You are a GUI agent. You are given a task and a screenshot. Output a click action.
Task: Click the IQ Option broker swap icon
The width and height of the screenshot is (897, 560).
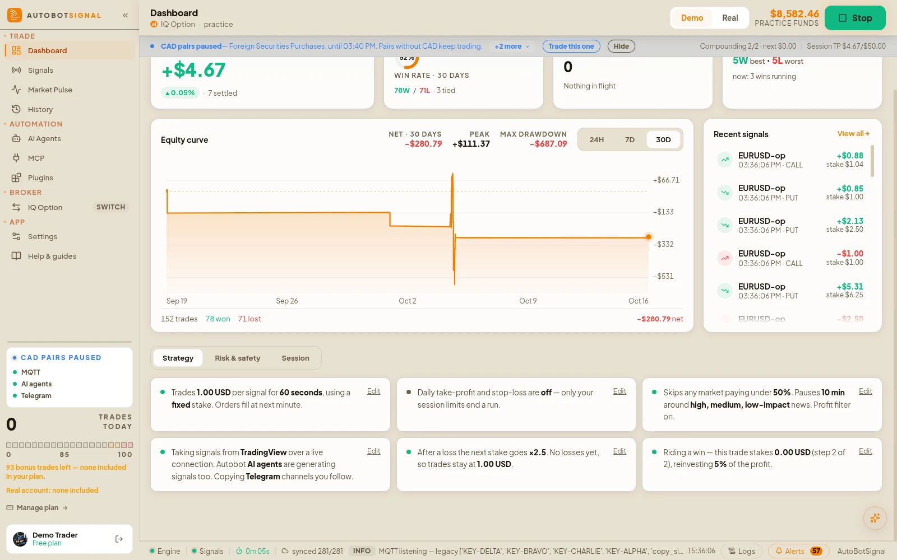click(x=16, y=207)
